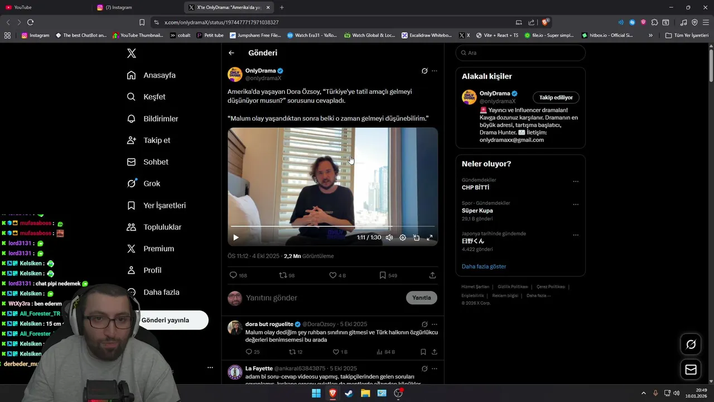Image resolution: width=714 pixels, height=402 pixels.
Task: Reload the page
Action: click(x=30, y=22)
